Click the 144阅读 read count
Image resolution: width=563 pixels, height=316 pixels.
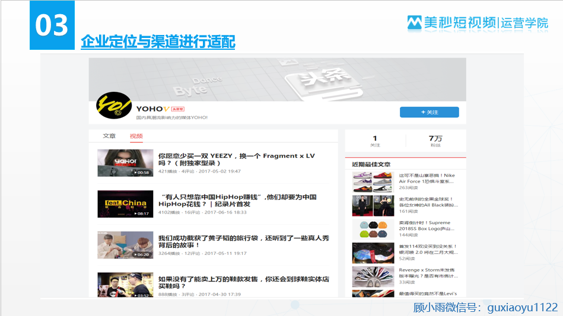(408, 235)
